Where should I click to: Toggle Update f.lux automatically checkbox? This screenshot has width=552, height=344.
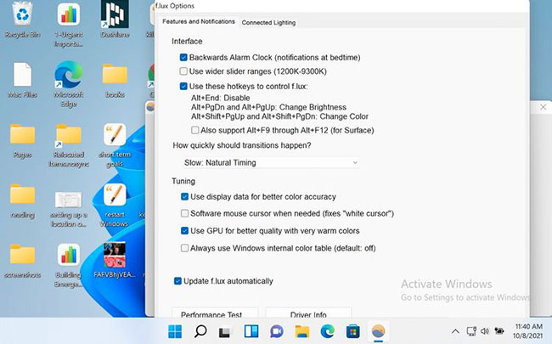coord(177,281)
